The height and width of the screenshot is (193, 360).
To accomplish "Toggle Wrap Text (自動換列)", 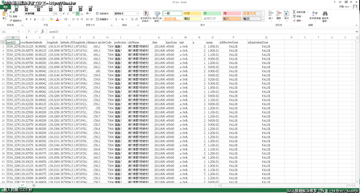I will 102,13.
